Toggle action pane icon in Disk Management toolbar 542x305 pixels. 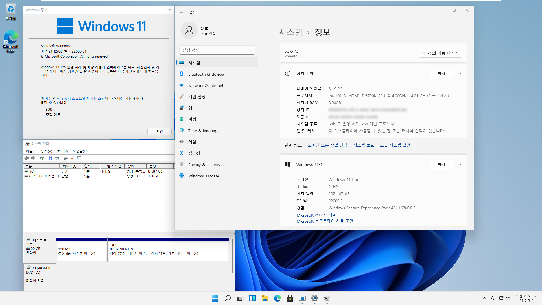57,158
